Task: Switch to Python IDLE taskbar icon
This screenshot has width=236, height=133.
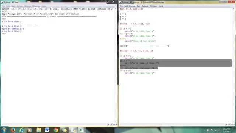Action: [73, 130]
